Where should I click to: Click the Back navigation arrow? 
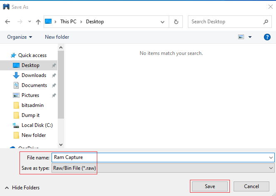coord(7,22)
